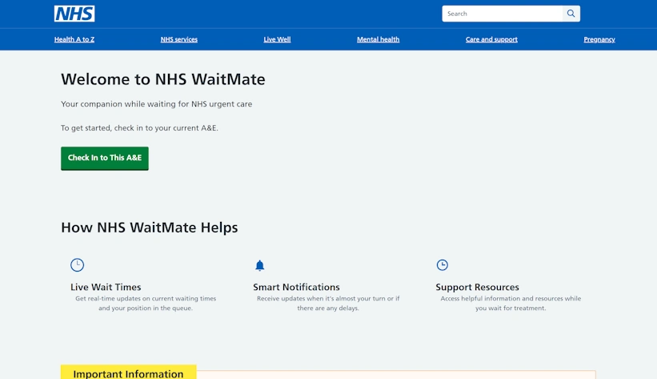
Task: Click the Support Resources title
Action: (477, 287)
